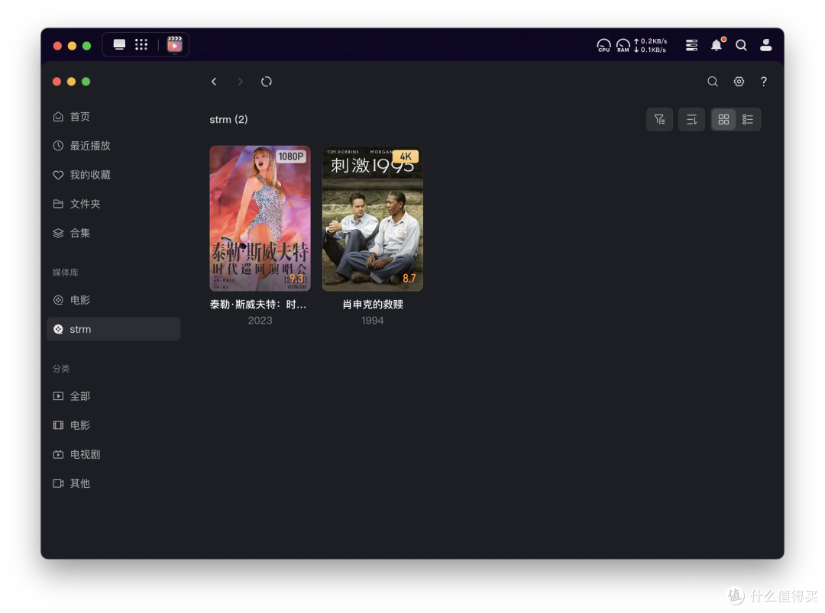Open the user account icon
Screen dimensions: 825x613
766,45
